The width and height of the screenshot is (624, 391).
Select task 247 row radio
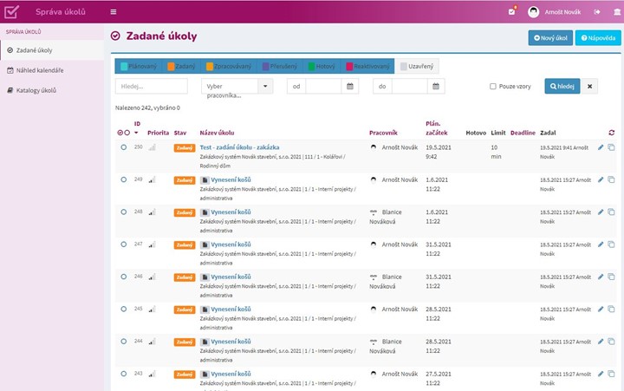[x=124, y=244]
